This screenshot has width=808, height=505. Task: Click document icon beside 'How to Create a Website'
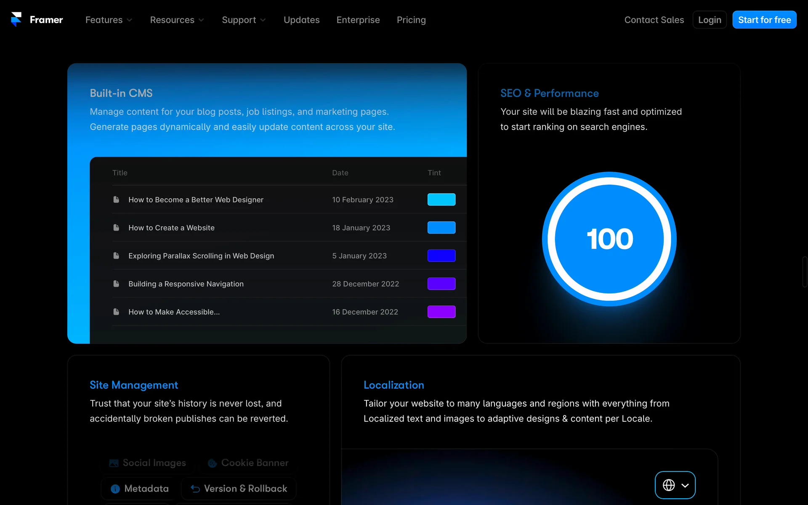[116, 228]
